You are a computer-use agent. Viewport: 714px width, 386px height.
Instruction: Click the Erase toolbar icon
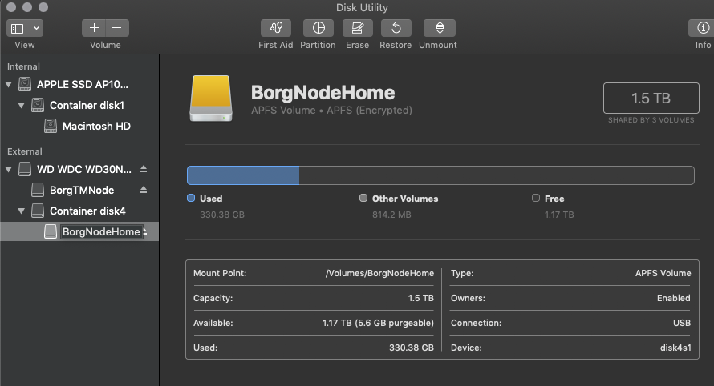358,28
